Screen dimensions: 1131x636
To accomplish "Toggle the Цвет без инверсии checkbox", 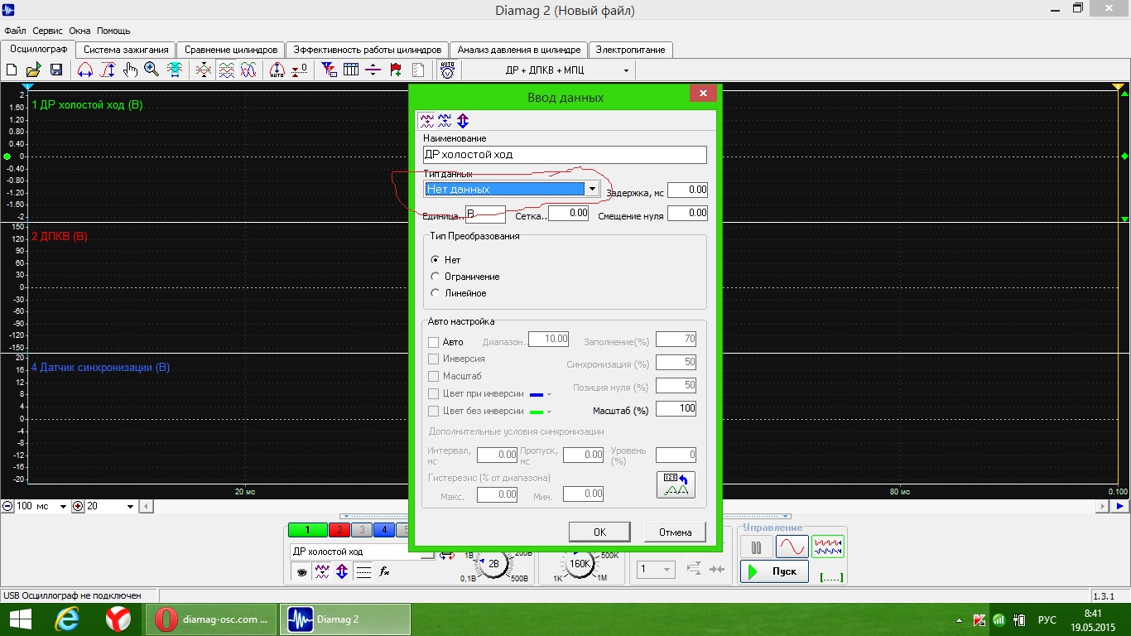I will click(433, 411).
